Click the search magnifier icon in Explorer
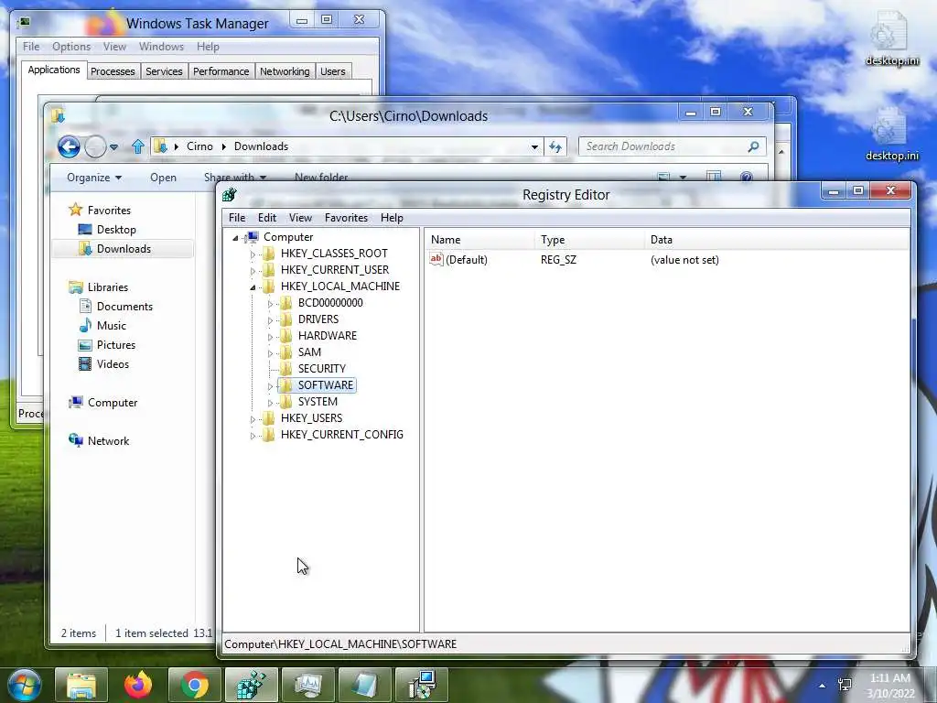This screenshot has height=703, width=937. [x=754, y=146]
